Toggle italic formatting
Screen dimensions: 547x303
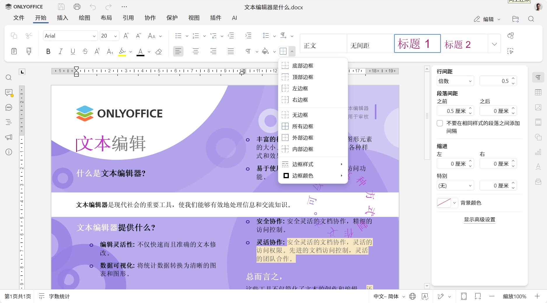tap(60, 52)
